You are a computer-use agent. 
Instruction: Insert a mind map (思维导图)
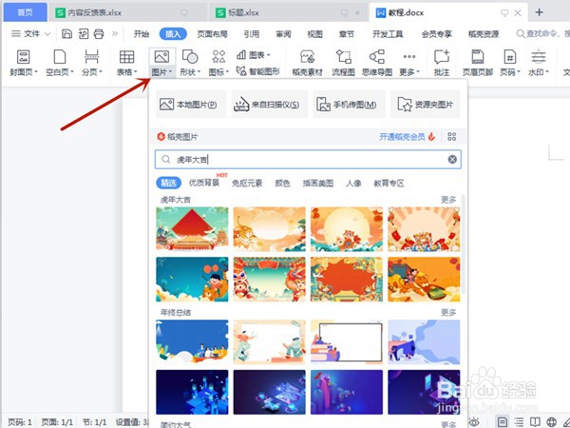click(377, 63)
